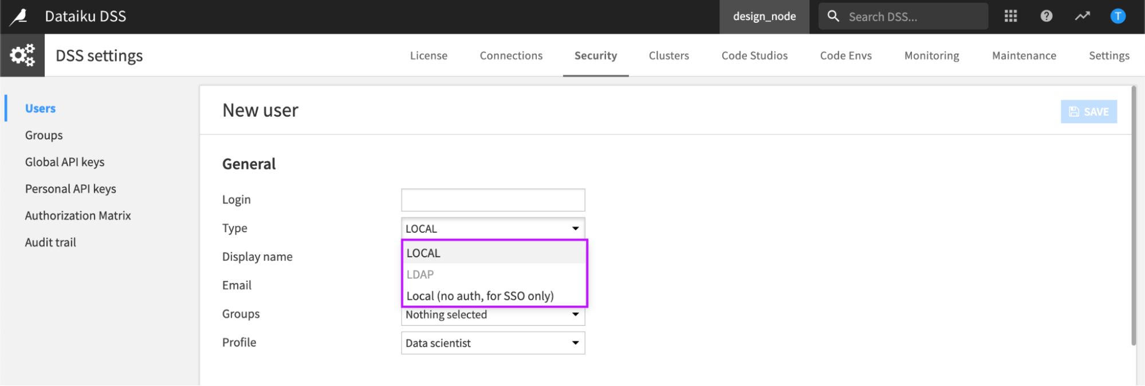Viewport: 1145px width, 386px height.
Task: Focus the Search DSS field
Action: (903, 17)
